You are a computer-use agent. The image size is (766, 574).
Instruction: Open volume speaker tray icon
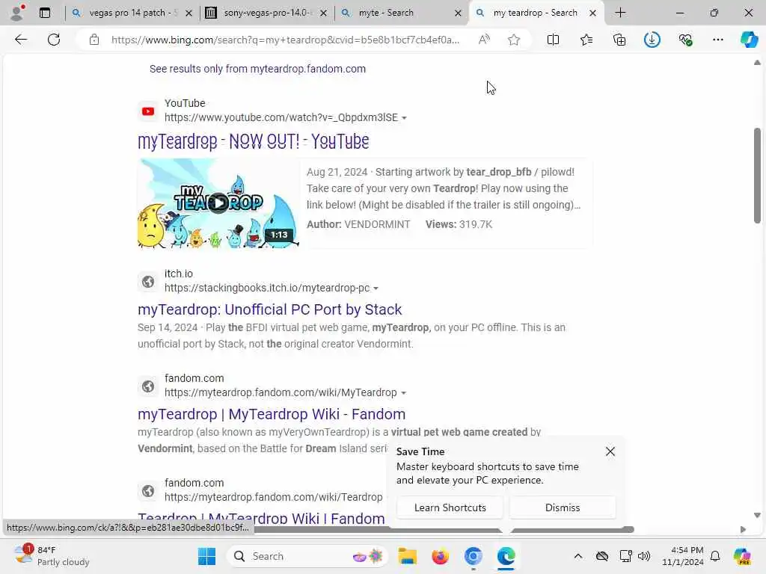(644, 556)
